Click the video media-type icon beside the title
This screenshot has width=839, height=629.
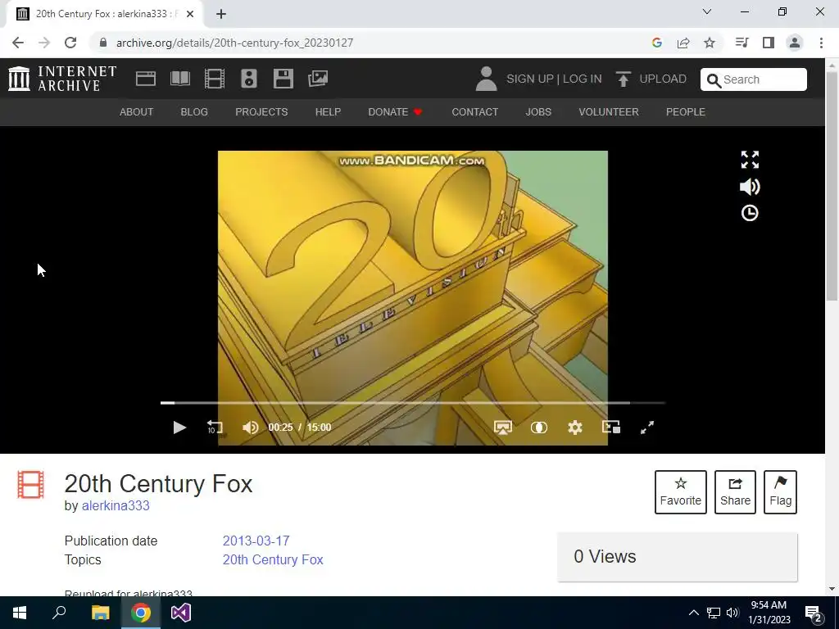(x=30, y=485)
